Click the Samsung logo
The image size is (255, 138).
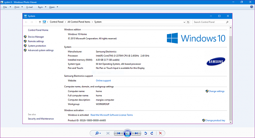click(216, 61)
